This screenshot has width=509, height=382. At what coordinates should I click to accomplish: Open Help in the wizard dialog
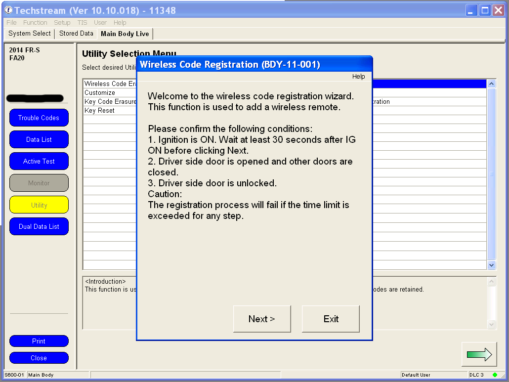358,77
